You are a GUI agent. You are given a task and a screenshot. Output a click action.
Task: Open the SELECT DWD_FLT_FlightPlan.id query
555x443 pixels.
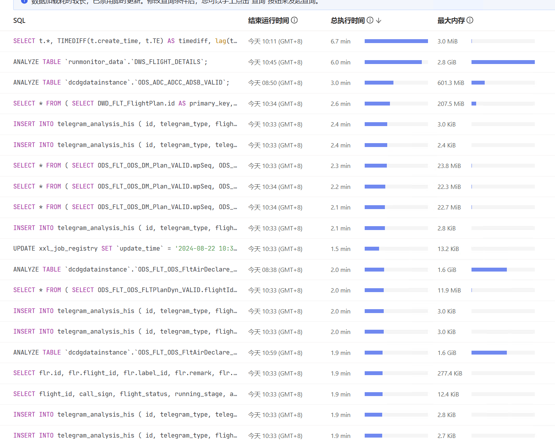click(x=125, y=104)
